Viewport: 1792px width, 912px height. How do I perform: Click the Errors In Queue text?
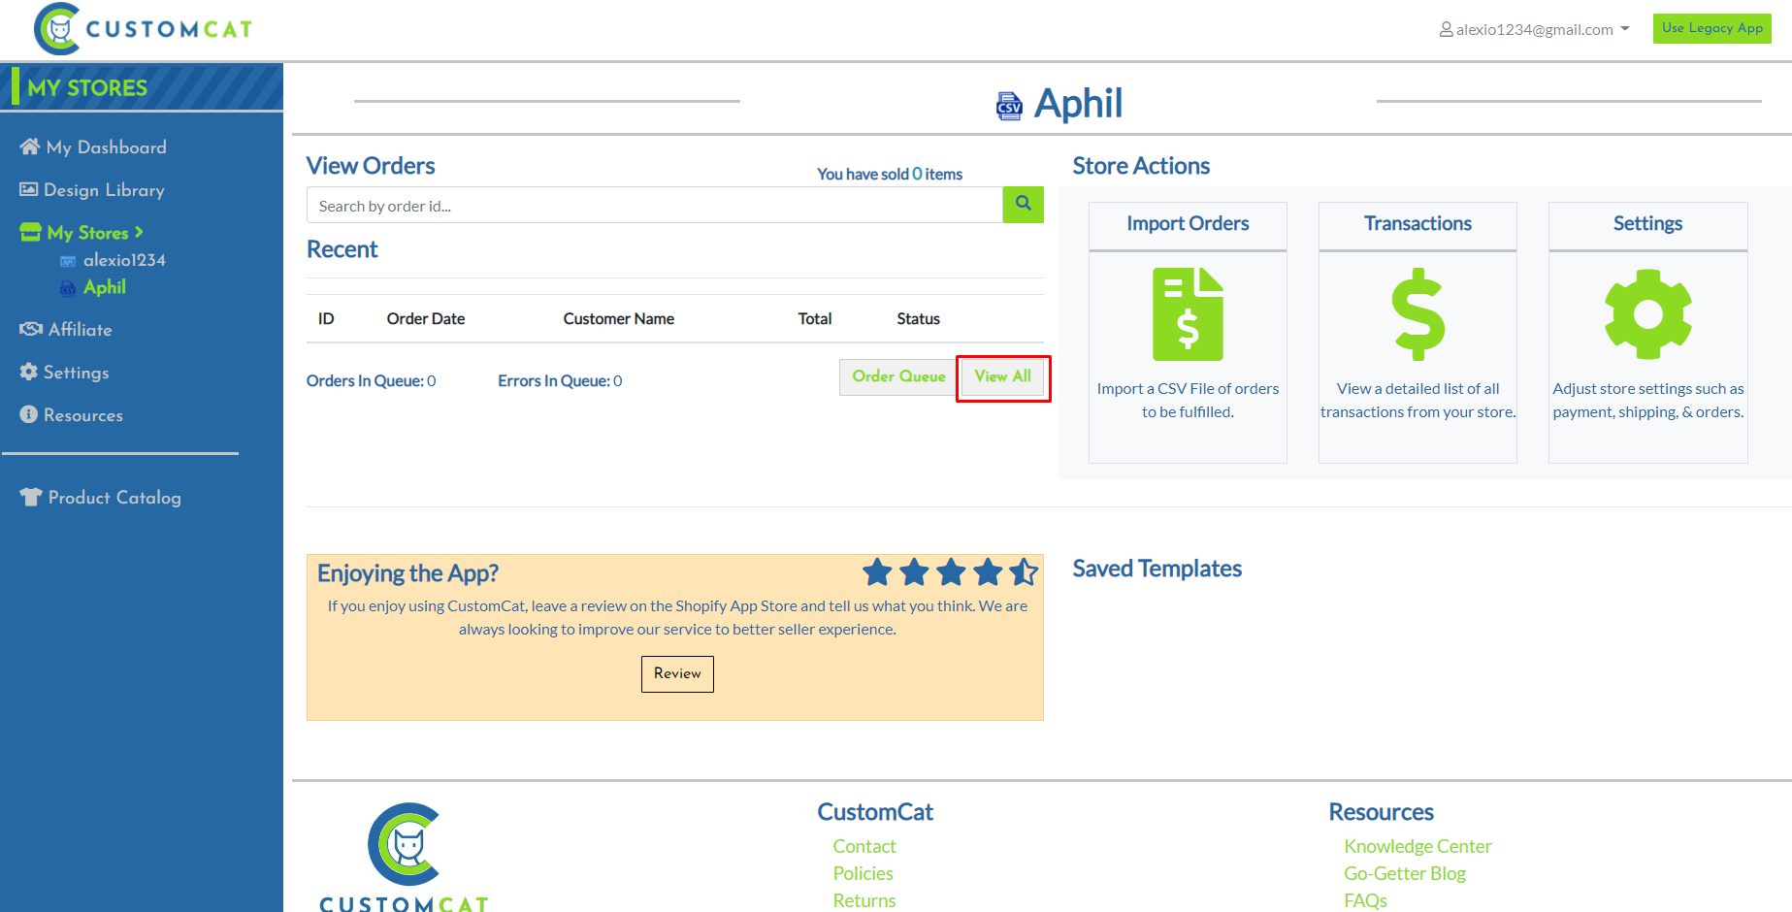(560, 380)
